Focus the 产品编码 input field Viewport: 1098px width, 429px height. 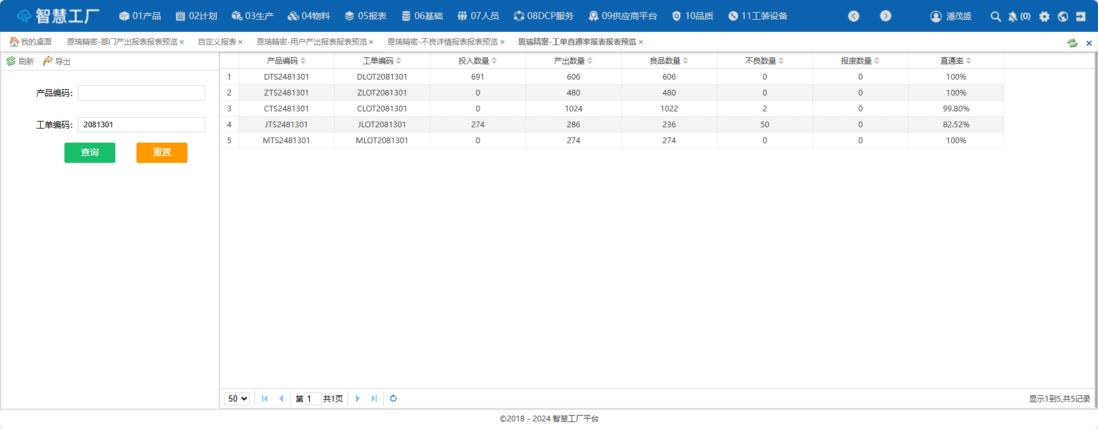click(142, 93)
